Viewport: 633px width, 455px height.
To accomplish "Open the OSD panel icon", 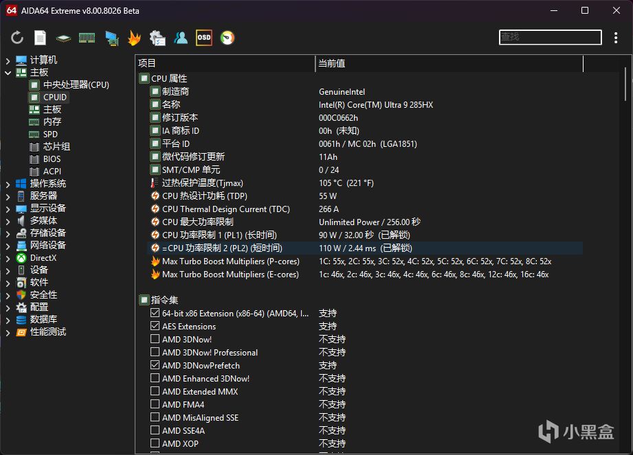I will tap(204, 38).
